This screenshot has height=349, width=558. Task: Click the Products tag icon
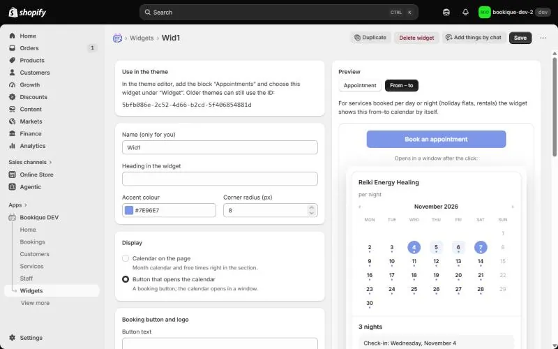[x=12, y=60]
